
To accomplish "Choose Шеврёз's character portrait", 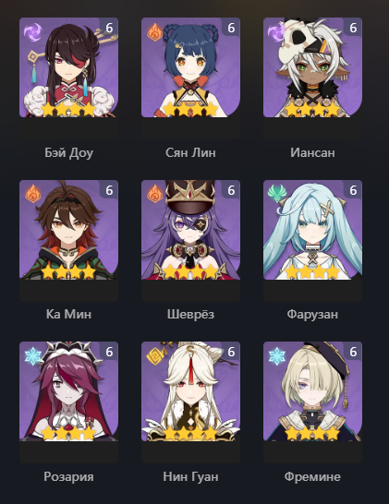I will click(190, 230).
